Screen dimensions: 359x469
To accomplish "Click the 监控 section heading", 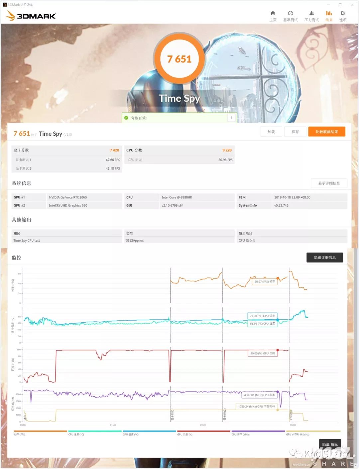I will pos(17,258).
